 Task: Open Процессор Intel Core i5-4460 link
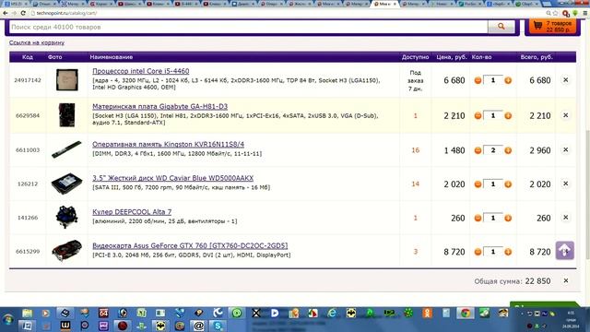tap(141, 71)
